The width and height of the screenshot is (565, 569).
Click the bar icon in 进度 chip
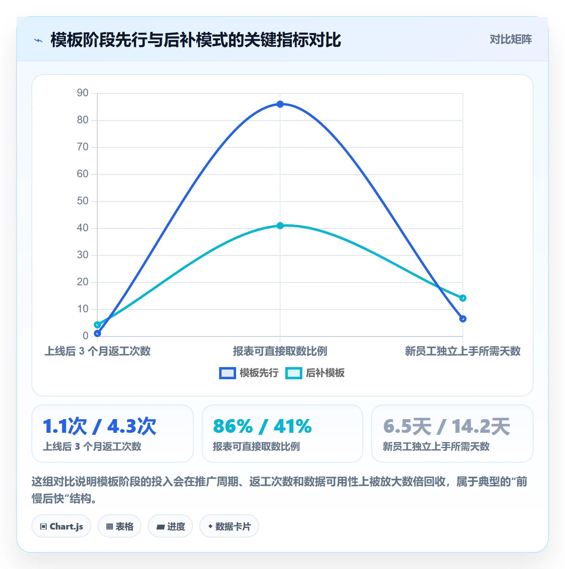point(160,527)
